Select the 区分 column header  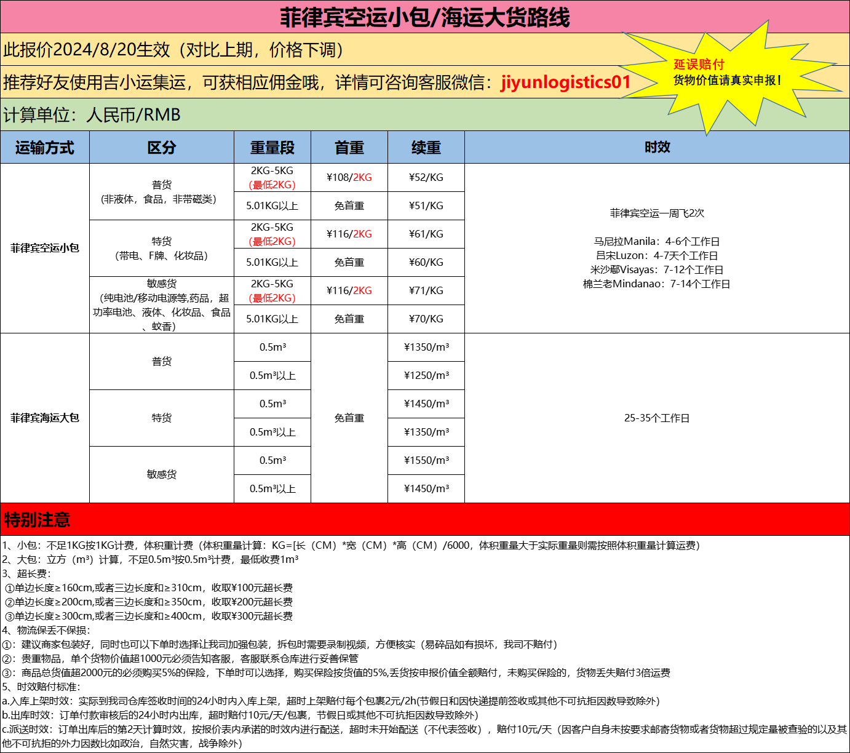coord(162,148)
